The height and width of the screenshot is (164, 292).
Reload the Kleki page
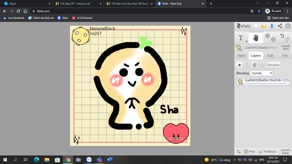click(18, 11)
